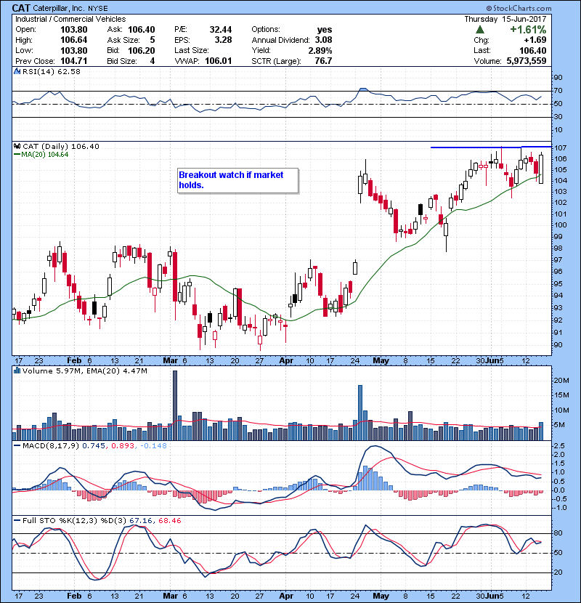581x603 pixels.
Task: Click the Feb label on the bottom date axis
Action: 74,596
